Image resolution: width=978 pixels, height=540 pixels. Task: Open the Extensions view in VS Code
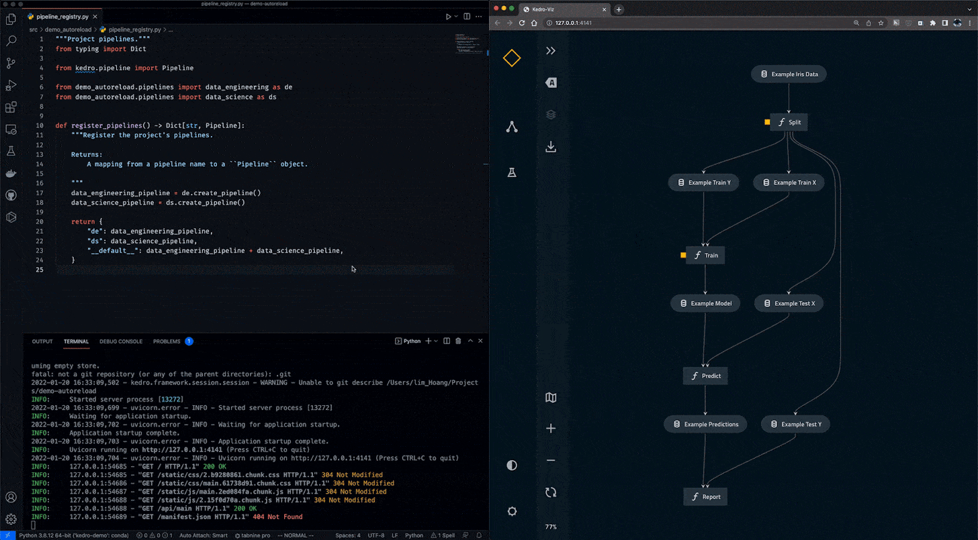point(11,107)
